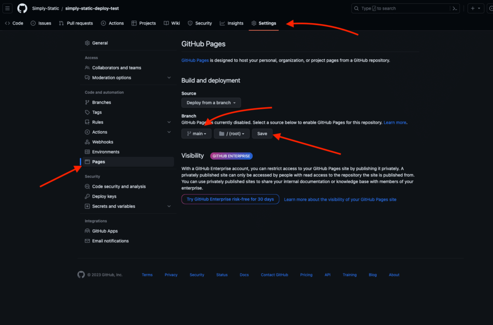Image resolution: width=493 pixels, height=325 pixels.
Task: Click the Issues circle icon
Action: click(x=33, y=23)
